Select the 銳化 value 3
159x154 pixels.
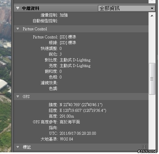(61, 54)
